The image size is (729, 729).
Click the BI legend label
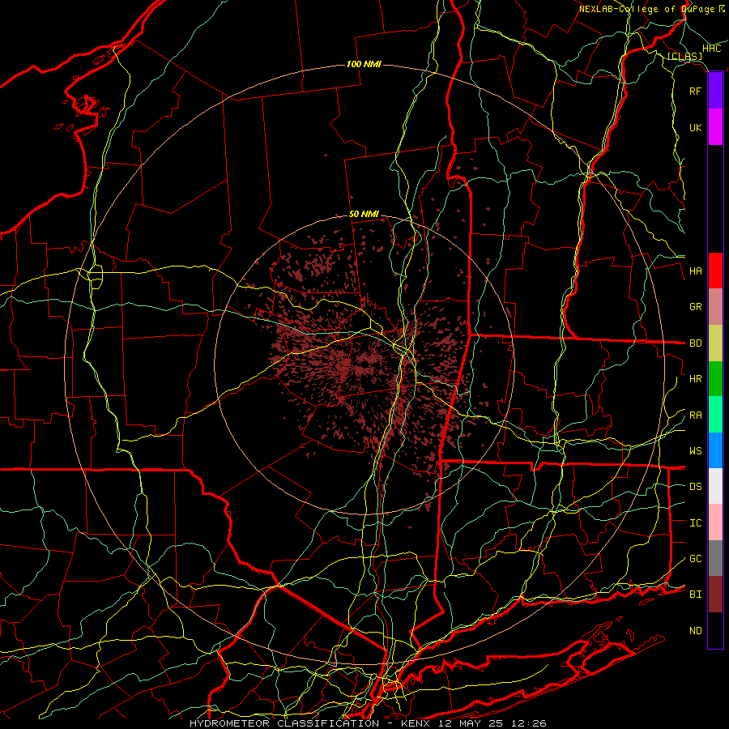[695, 595]
